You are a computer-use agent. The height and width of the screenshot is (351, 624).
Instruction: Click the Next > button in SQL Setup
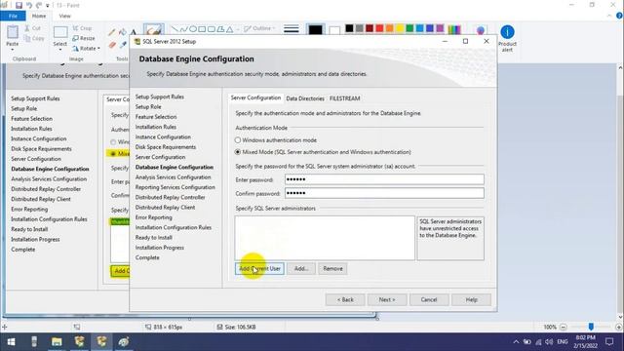coord(387,299)
